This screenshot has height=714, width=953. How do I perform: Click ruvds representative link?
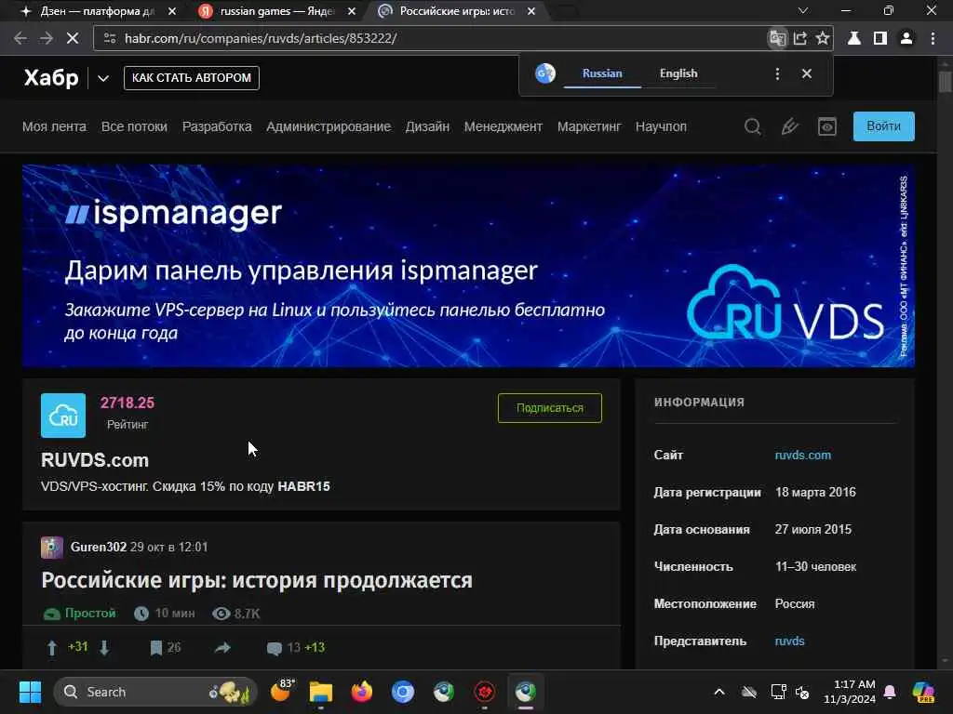pyautogui.click(x=789, y=641)
